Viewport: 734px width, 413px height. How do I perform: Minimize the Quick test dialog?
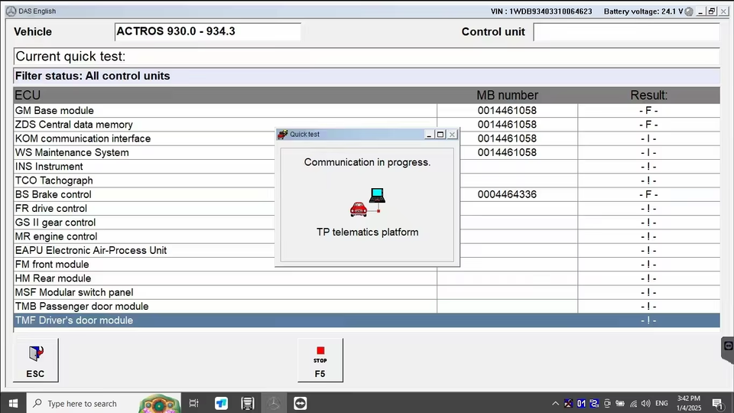pos(429,135)
